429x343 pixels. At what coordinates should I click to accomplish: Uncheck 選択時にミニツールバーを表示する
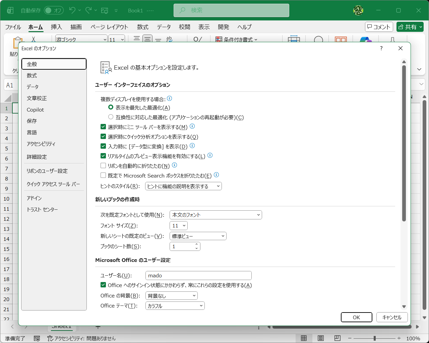pos(103,127)
